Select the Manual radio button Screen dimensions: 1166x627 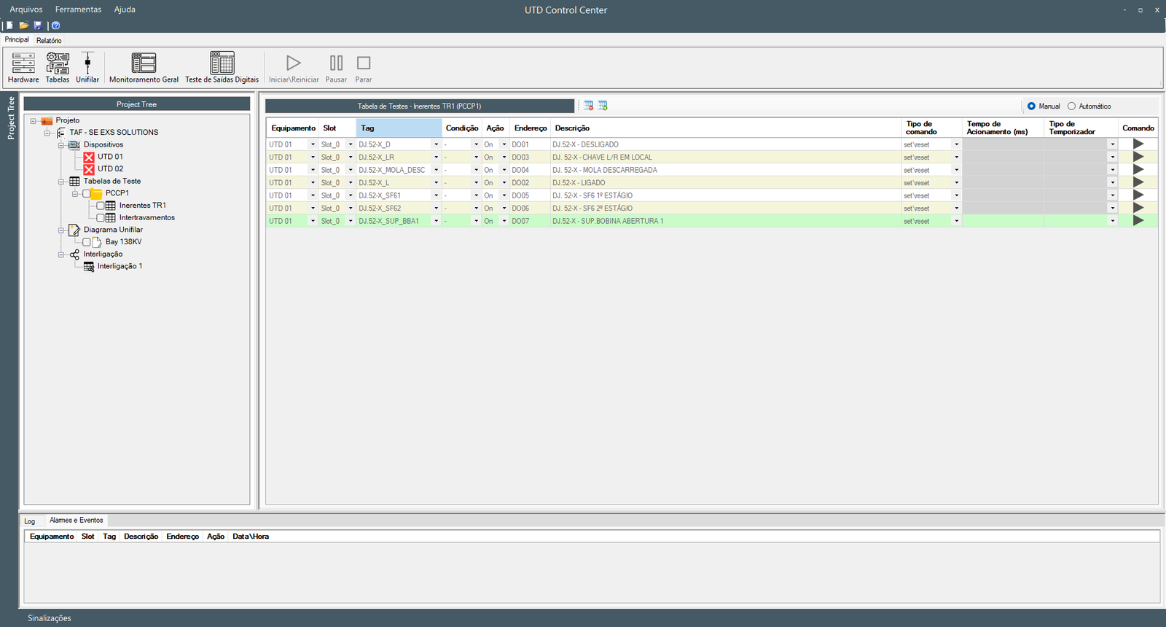coord(1031,106)
